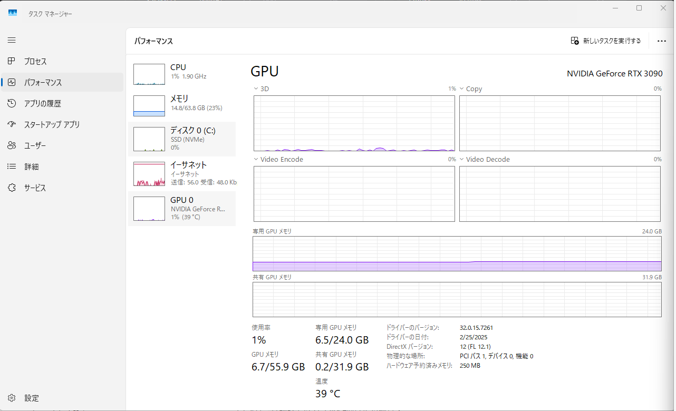Click the サービス puzzle icon
676x411 pixels.
point(12,188)
